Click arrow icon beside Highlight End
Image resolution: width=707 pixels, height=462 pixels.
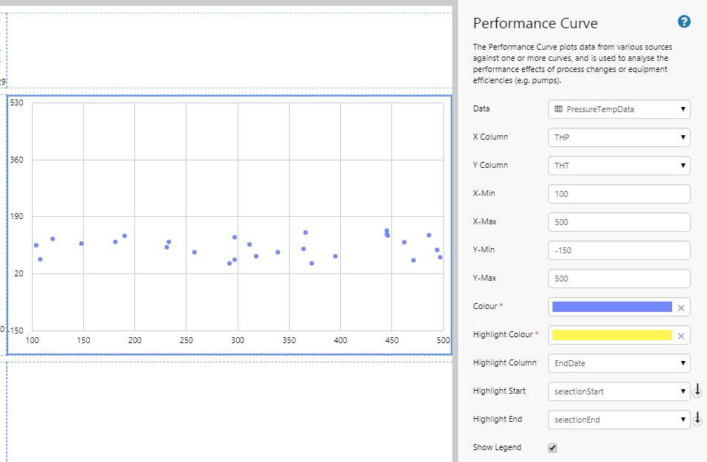coord(697,420)
